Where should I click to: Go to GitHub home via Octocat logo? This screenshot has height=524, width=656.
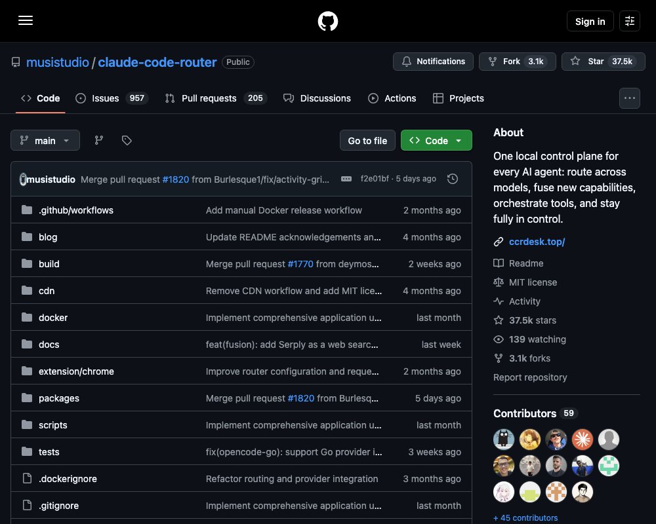coord(327,21)
